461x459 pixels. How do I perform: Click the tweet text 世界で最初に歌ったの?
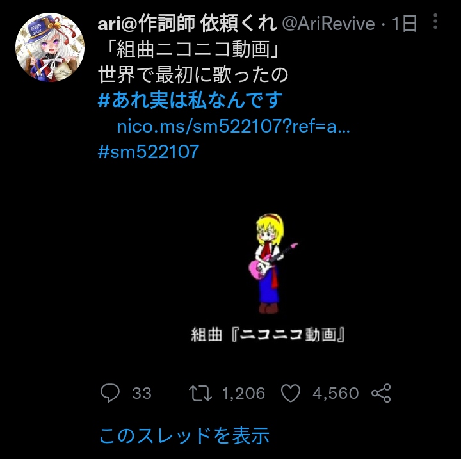pyautogui.click(x=193, y=75)
